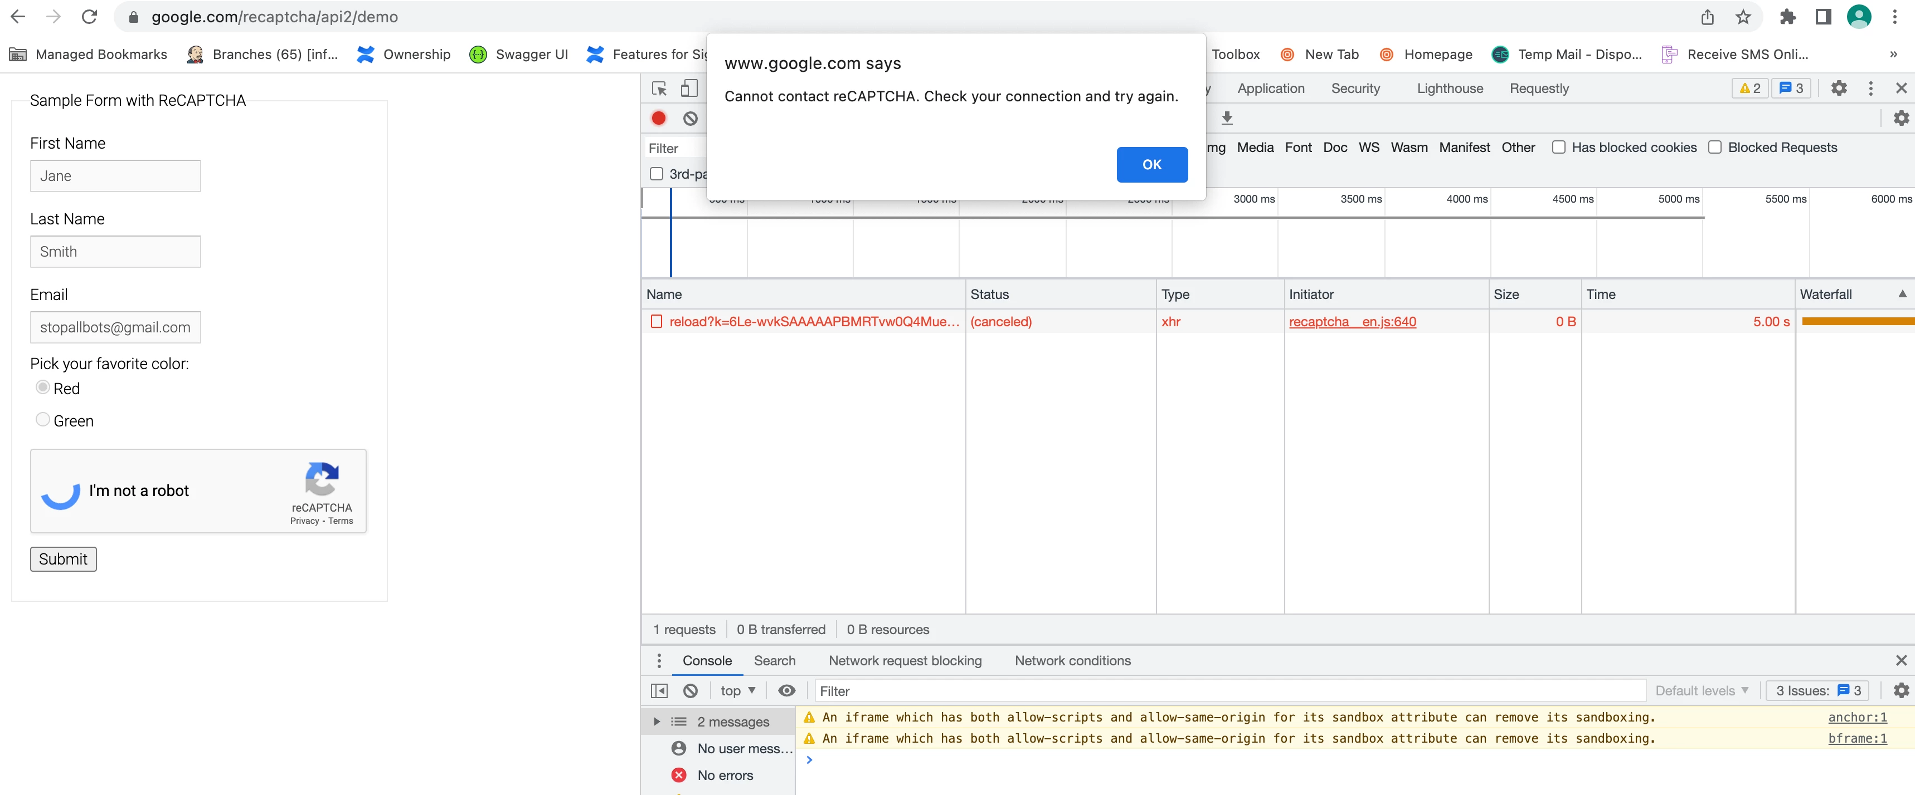Toggle the browser side panel icon
Image resolution: width=1915 pixels, height=795 pixels.
[1823, 16]
